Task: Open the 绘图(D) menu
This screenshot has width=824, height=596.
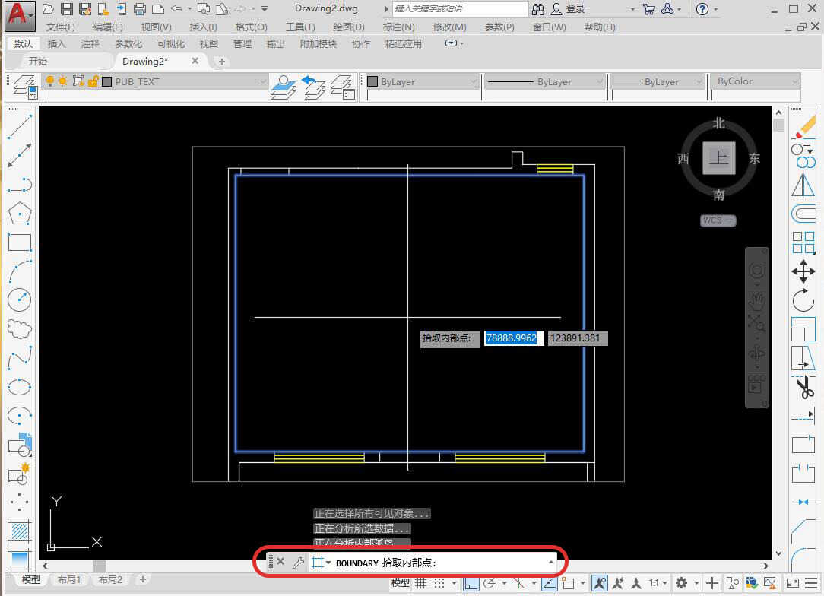Action: click(349, 27)
